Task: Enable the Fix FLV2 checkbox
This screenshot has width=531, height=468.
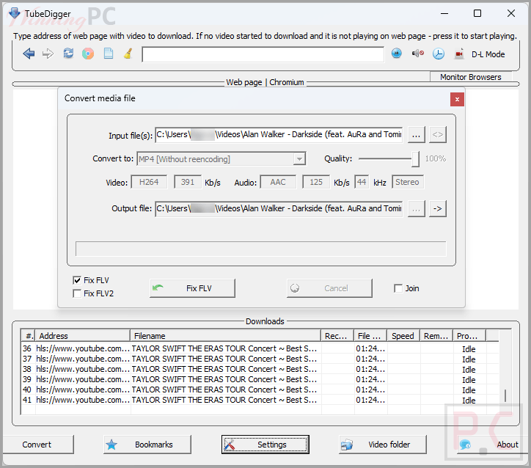Action: pyautogui.click(x=77, y=293)
